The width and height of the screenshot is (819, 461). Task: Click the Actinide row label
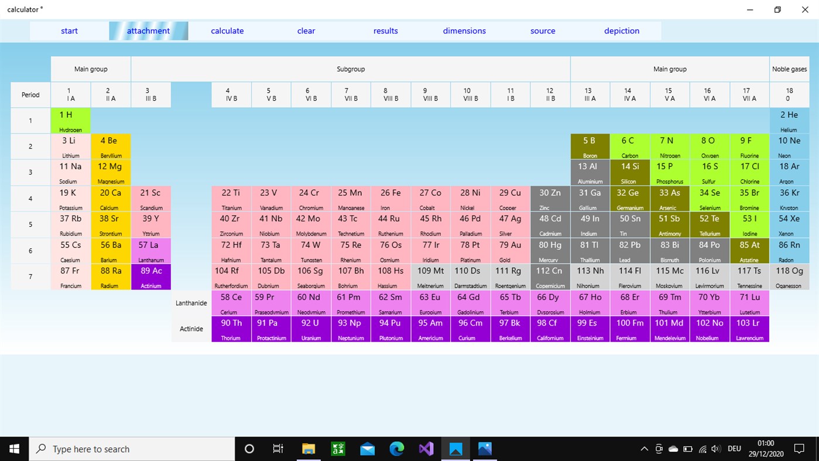point(191,329)
